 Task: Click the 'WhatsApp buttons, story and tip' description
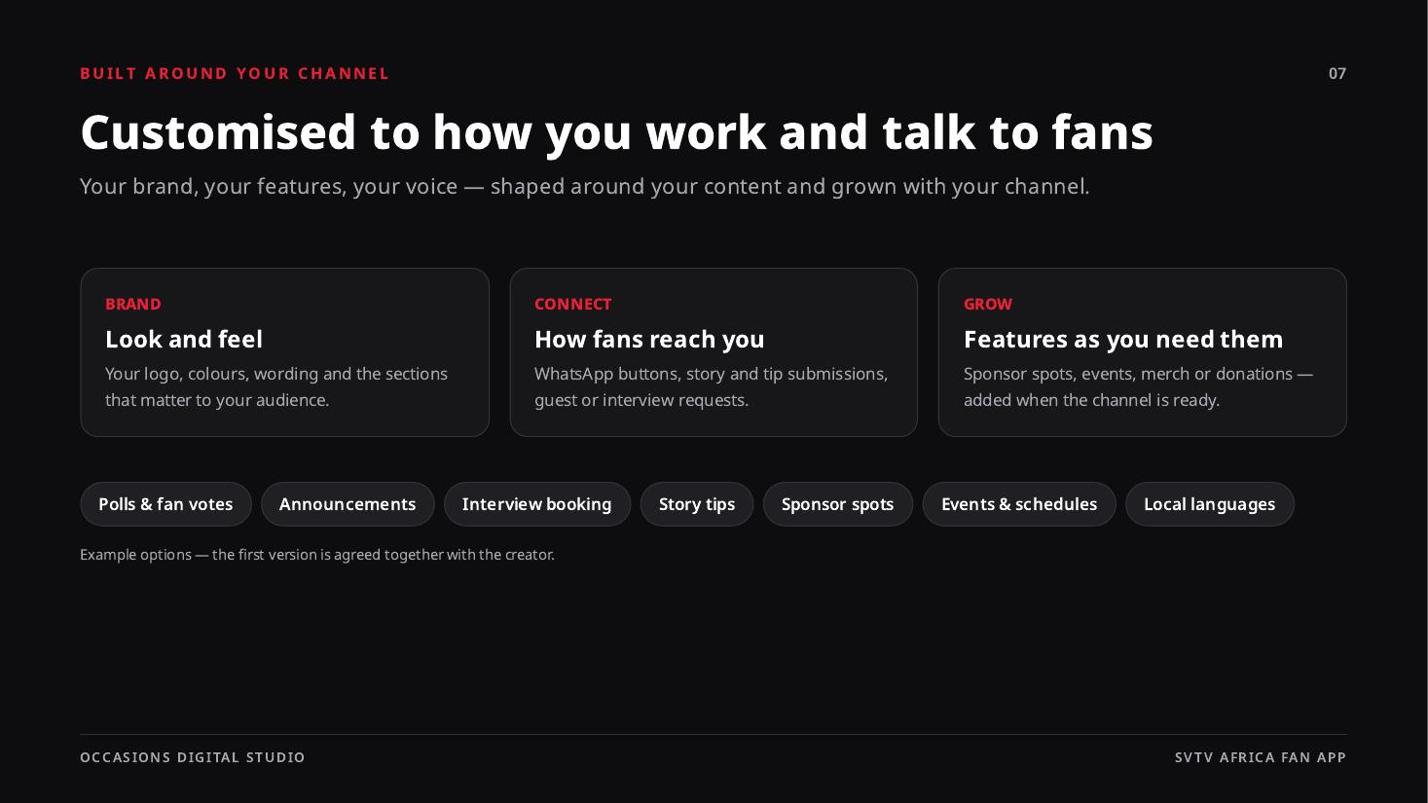tap(712, 386)
